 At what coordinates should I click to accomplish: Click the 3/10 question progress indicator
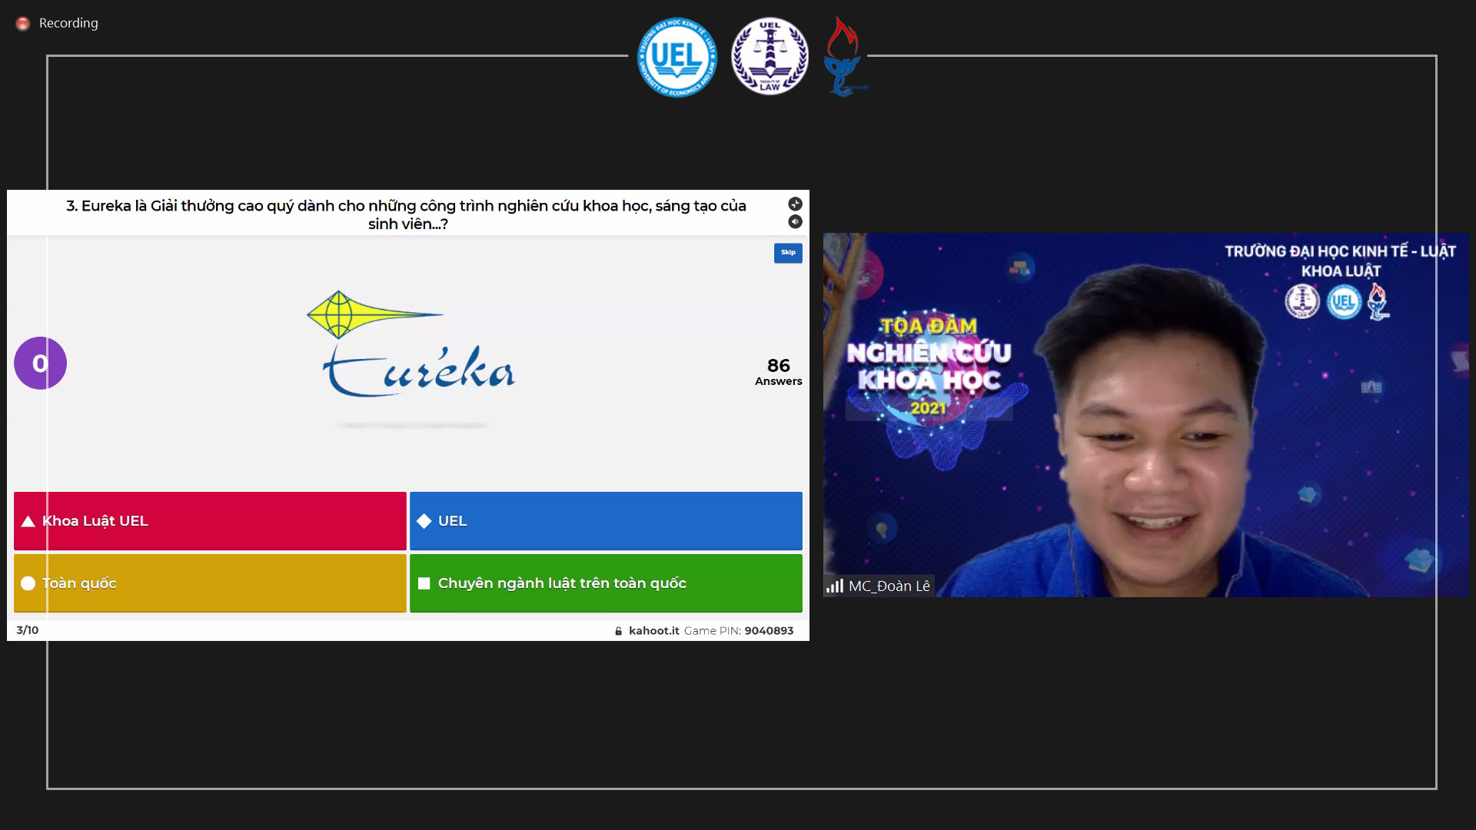click(28, 630)
